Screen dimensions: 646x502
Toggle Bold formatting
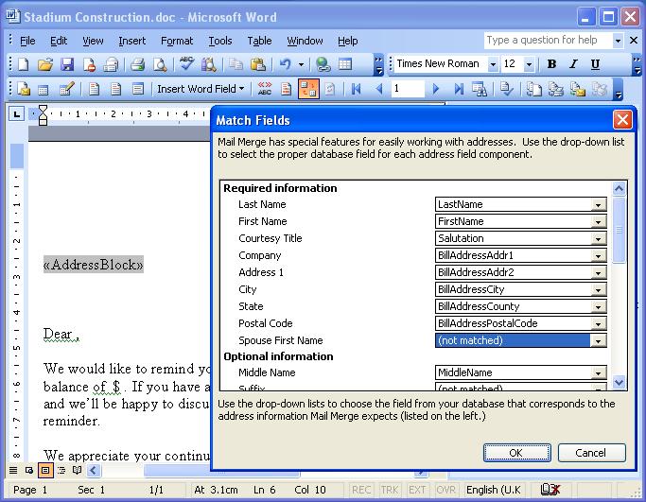(551, 64)
